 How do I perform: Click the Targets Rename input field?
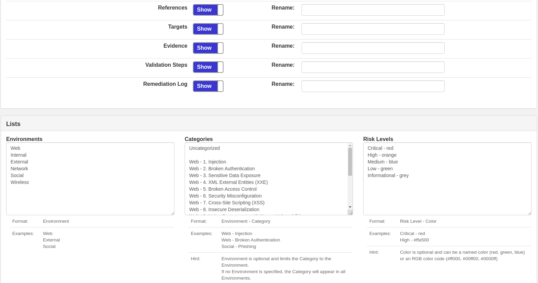point(373,29)
